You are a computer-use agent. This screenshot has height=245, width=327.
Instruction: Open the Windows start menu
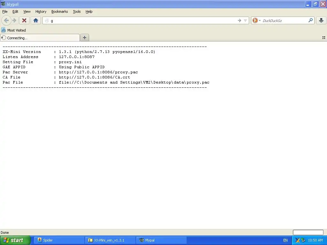pyautogui.click(x=15, y=240)
